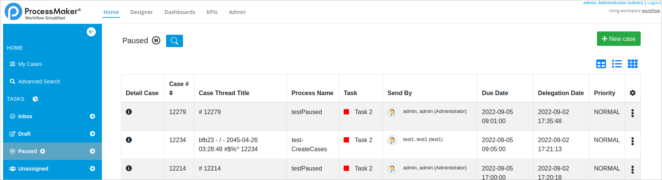662x180 pixels.
Task: Switch to list view layout icon
Action: (617, 64)
